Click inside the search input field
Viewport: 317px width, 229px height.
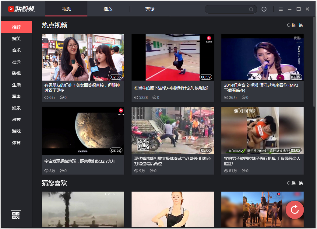(x=227, y=9)
